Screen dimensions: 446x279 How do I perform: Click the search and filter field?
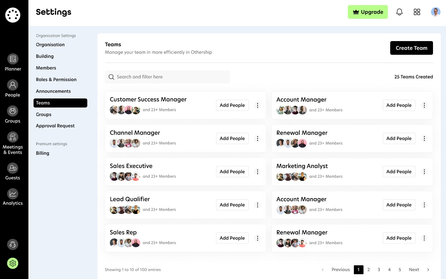[167, 77]
